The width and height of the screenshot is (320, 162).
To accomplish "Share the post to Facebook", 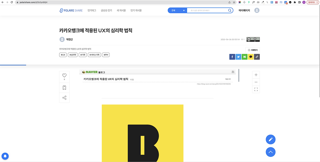I will click(x=232, y=57).
